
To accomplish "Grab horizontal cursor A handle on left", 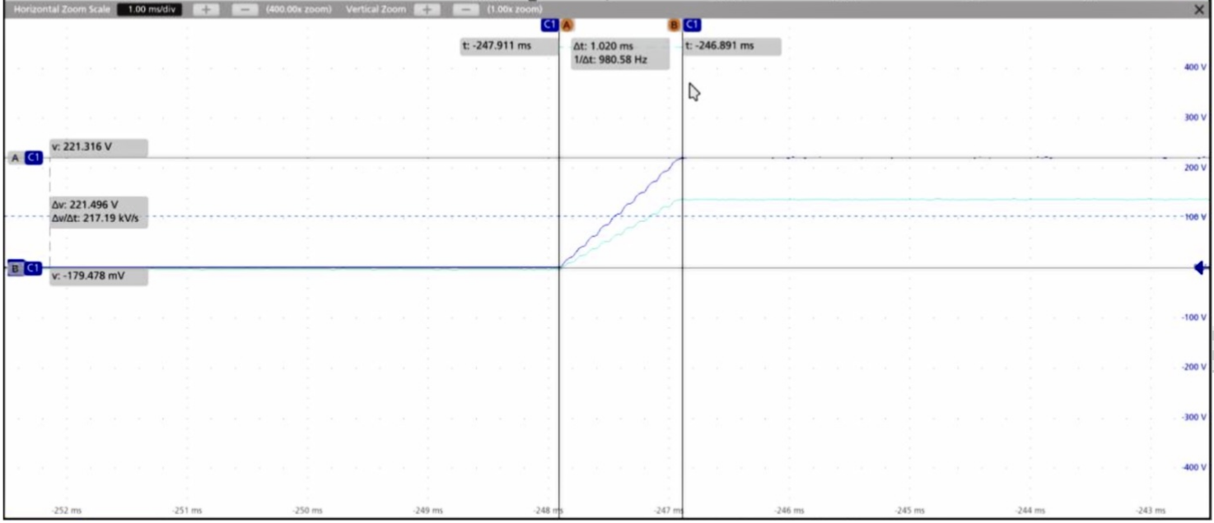I will tap(14, 158).
